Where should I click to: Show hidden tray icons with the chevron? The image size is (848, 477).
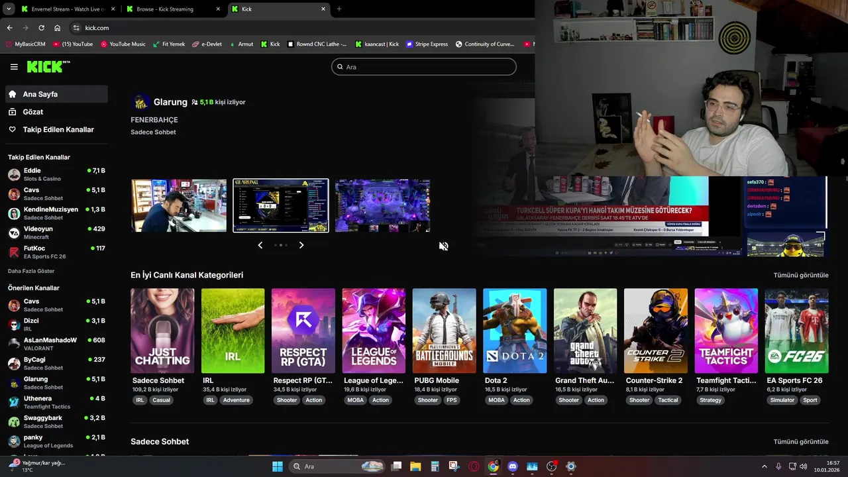pyautogui.click(x=765, y=466)
